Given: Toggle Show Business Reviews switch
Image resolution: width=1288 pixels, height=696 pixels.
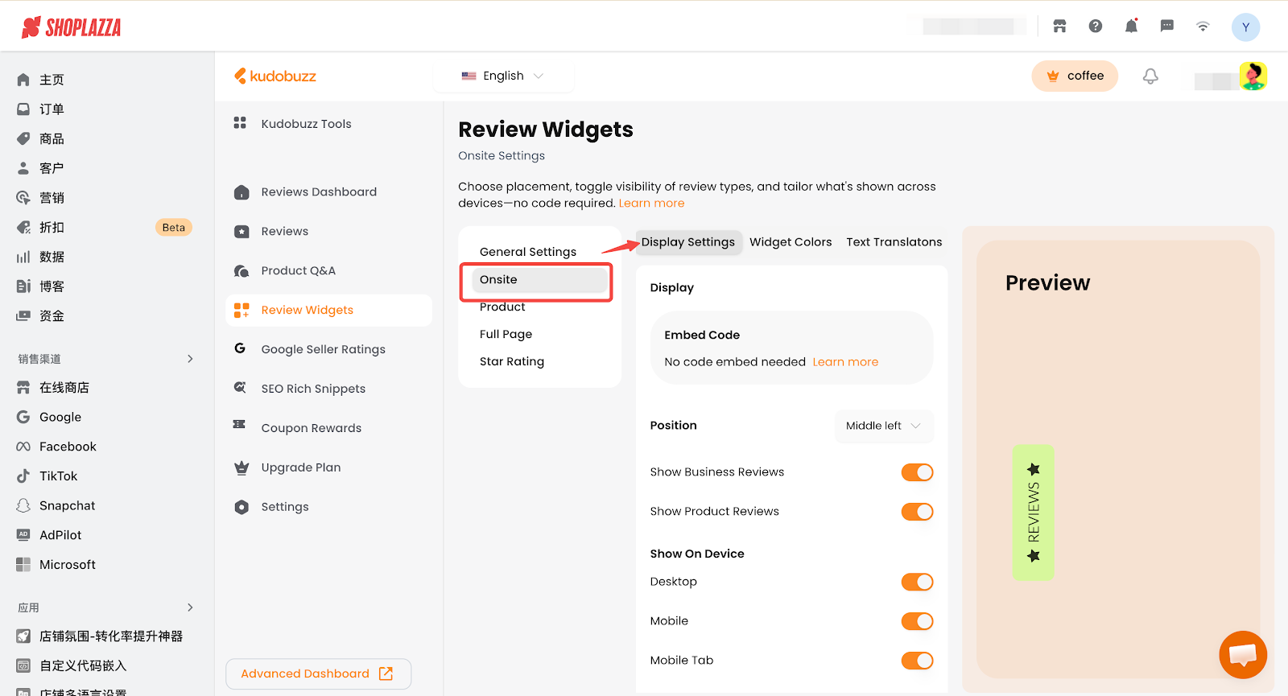Looking at the screenshot, I should click(x=916, y=472).
